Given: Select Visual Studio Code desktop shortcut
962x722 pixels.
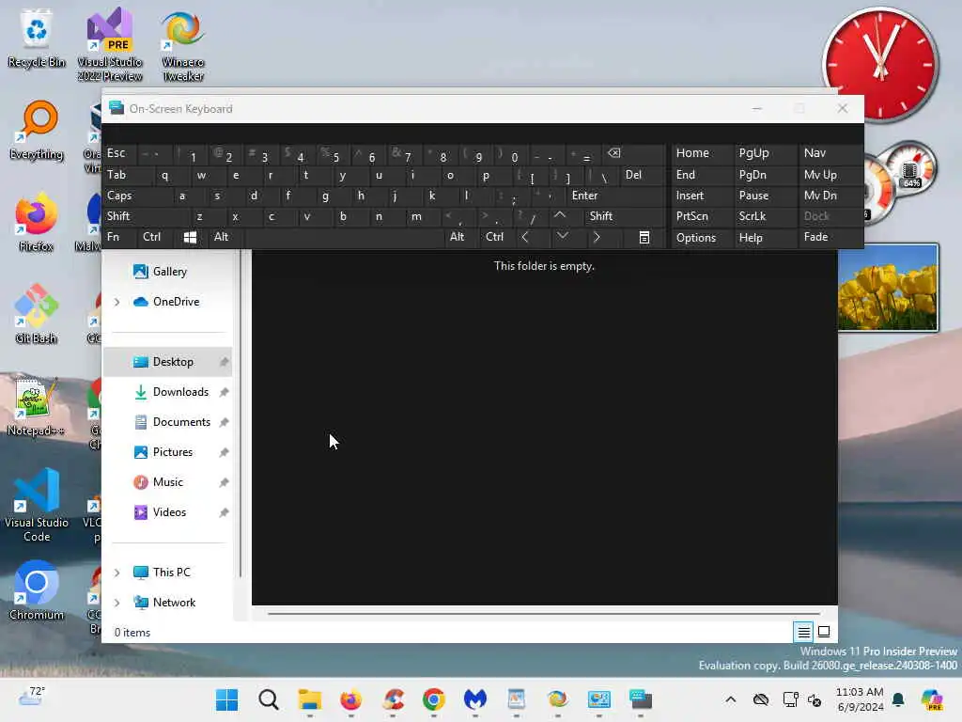Looking at the screenshot, I should point(37,505).
